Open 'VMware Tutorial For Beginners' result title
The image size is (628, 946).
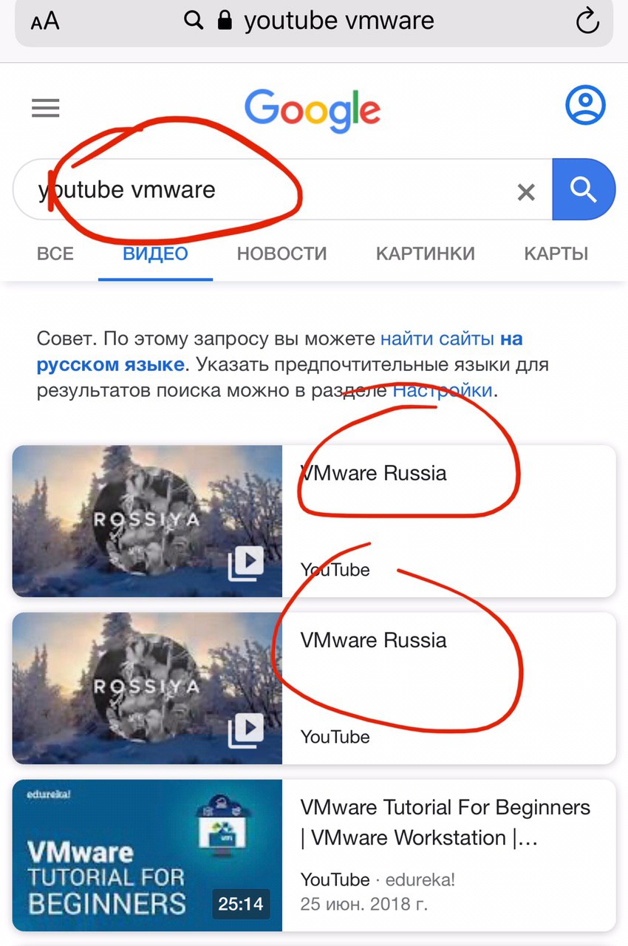446,823
